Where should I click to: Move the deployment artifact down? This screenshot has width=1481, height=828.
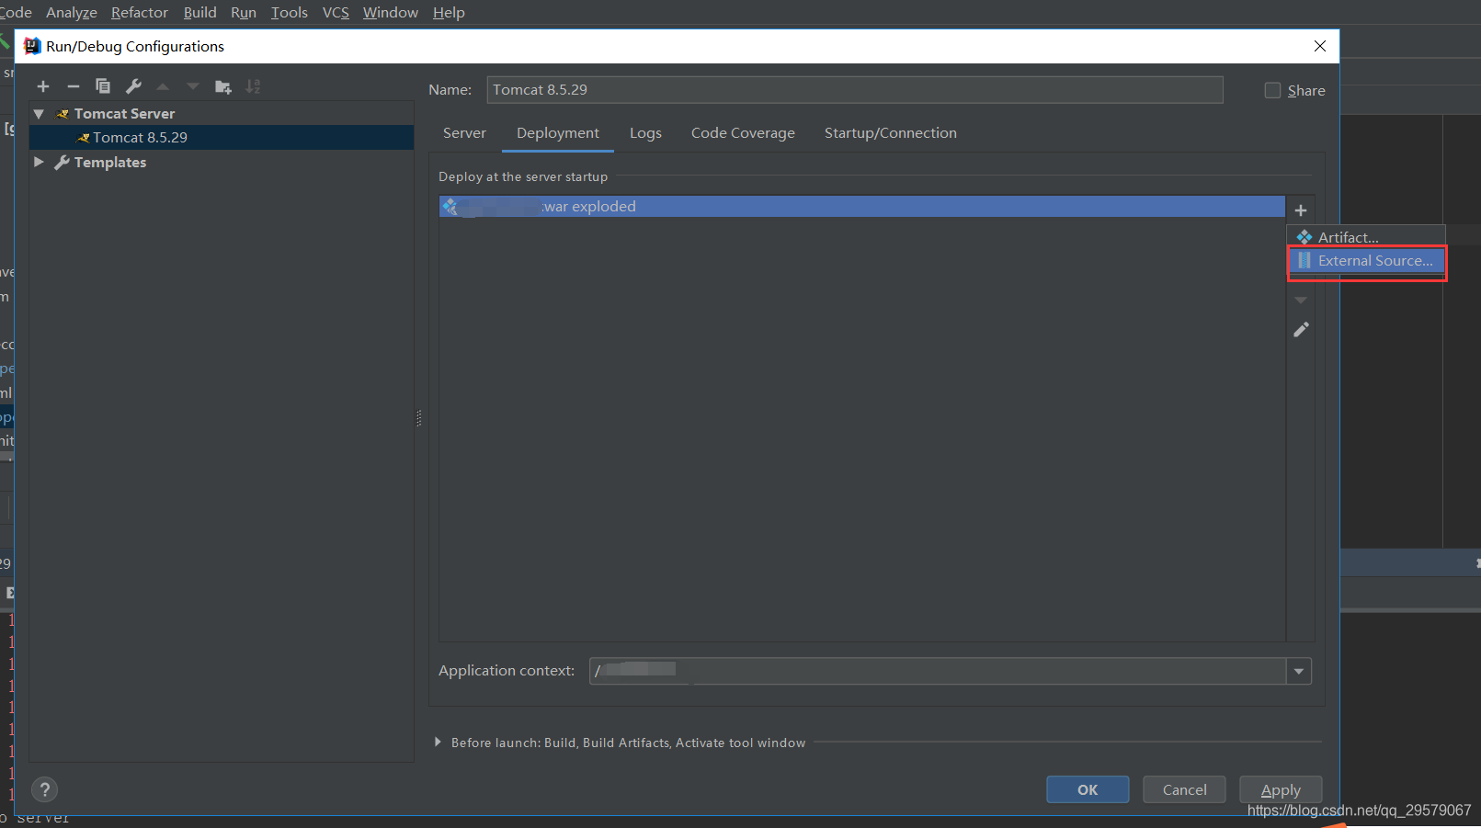point(1301,300)
